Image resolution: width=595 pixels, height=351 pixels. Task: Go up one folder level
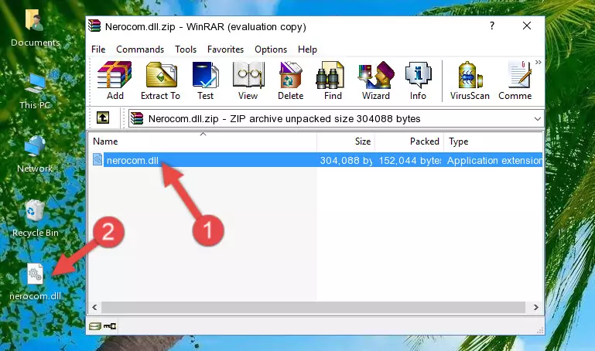pyautogui.click(x=103, y=118)
